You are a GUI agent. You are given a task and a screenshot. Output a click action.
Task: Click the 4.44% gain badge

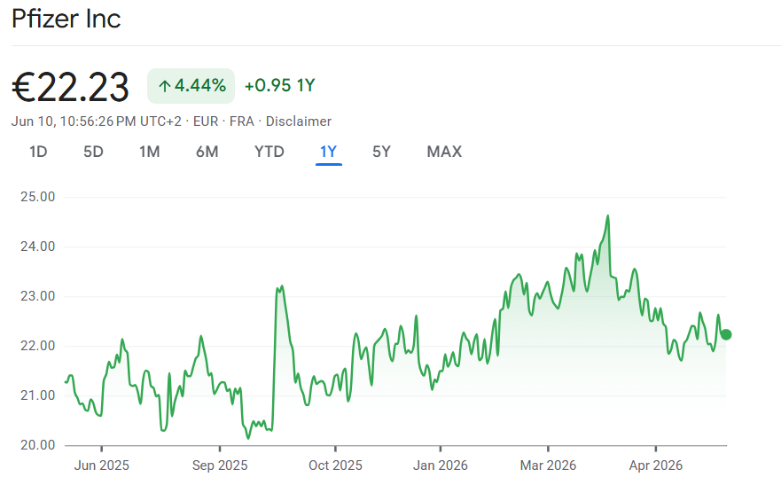tap(191, 86)
